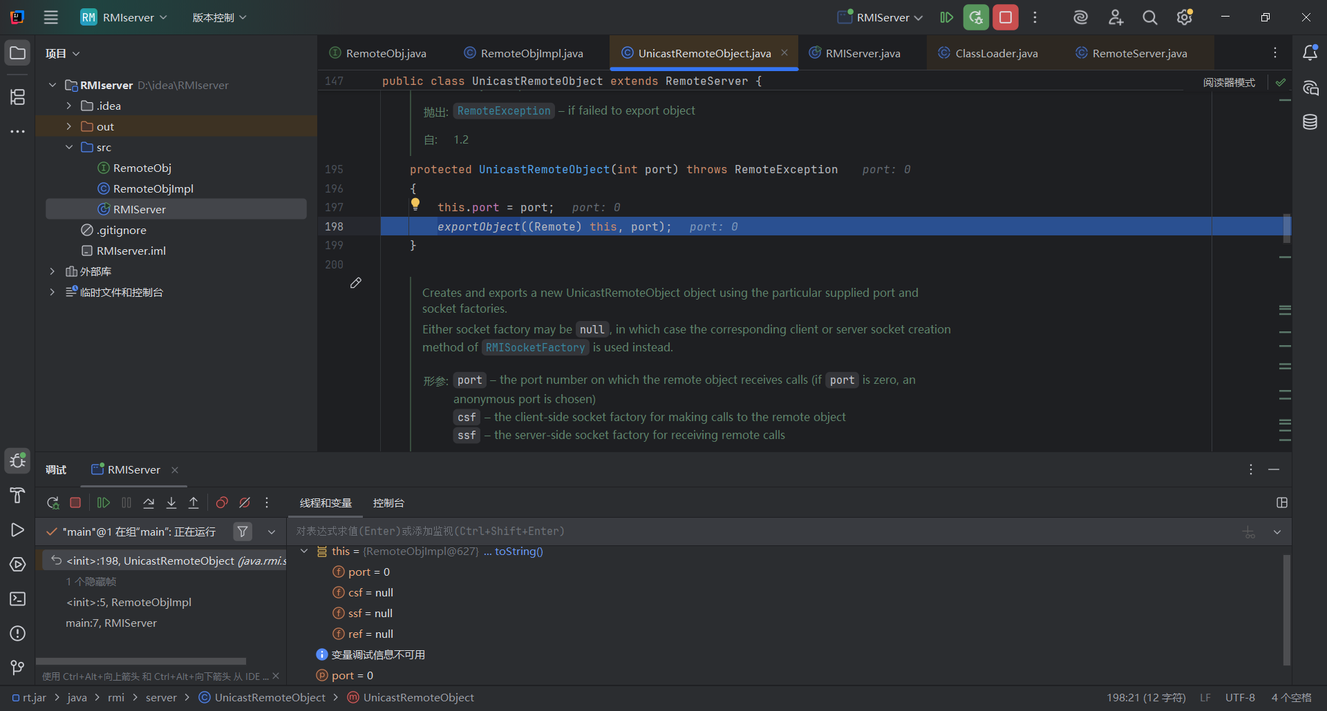Open RMIServer run configuration dropdown

coord(881,17)
